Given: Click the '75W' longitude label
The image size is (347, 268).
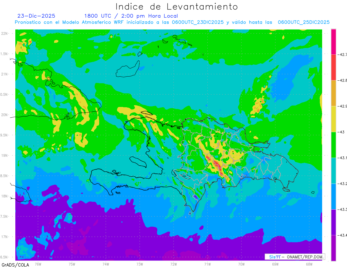Looking at the screenshot, I should pos(72,264).
